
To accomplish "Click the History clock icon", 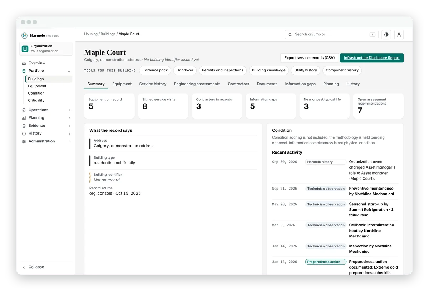I will [x=24, y=134].
